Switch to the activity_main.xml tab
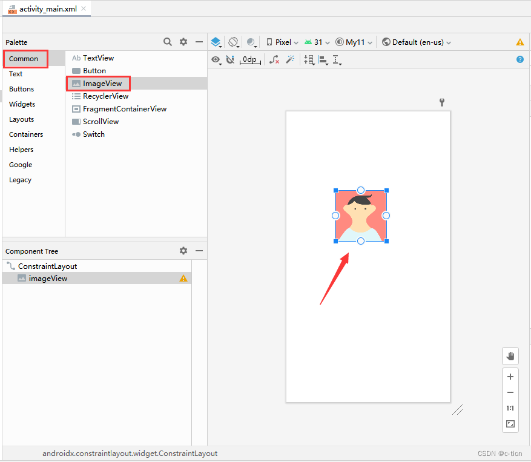This screenshot has width=531, height=462. [x=47, y=9]
